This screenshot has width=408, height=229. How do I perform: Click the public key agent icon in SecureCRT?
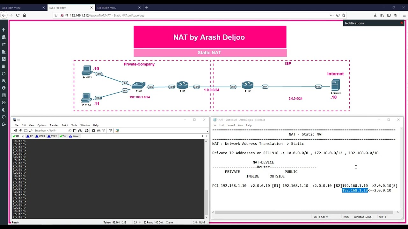pyautogui.click(x=104, y=131)
